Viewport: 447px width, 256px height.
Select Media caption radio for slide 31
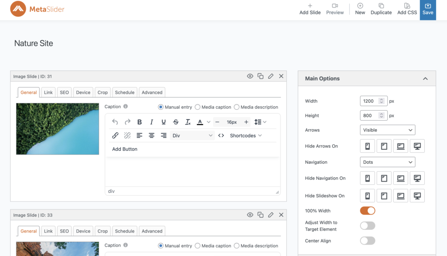[198, 107]
